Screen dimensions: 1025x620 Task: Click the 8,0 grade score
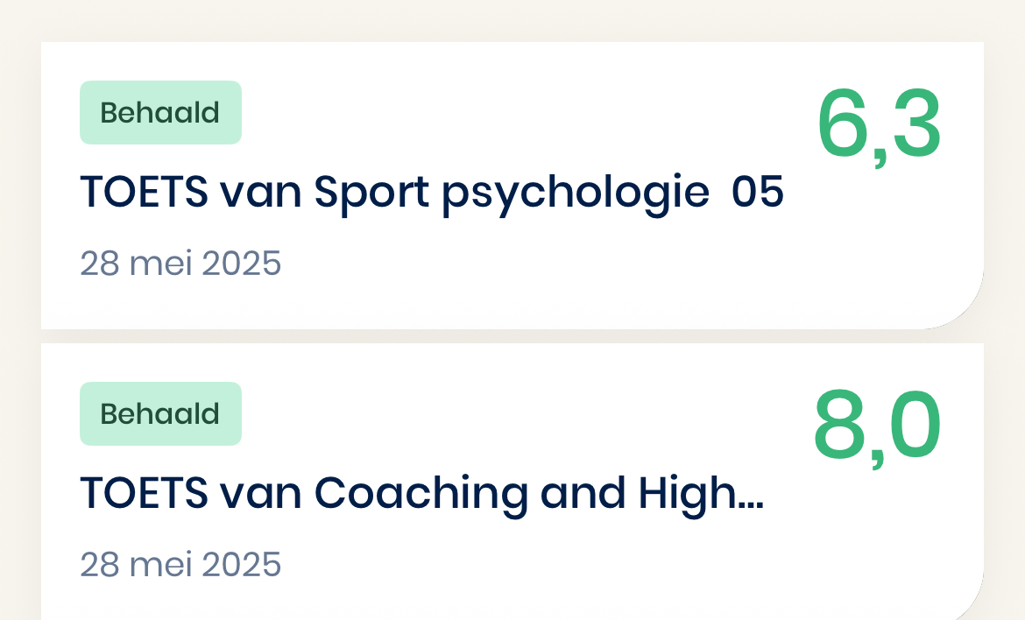(x=877, y=426)
